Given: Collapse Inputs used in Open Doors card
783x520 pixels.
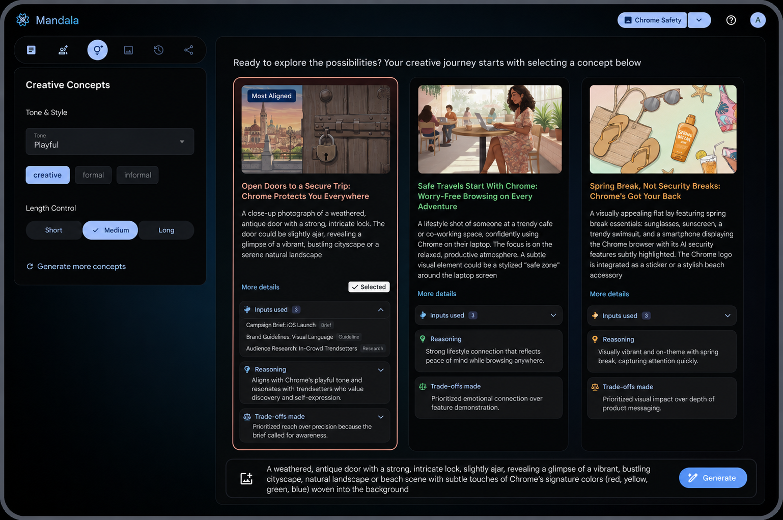Looking at the screenshot, I should click(x=381, y=310).
